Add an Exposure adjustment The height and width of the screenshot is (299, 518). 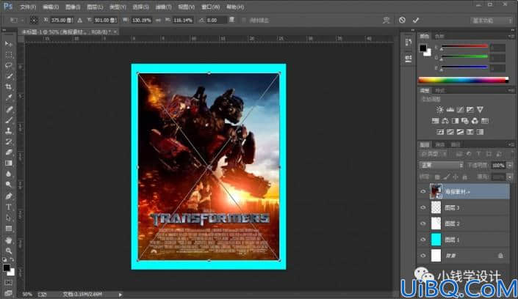click(x=470, y=109)
